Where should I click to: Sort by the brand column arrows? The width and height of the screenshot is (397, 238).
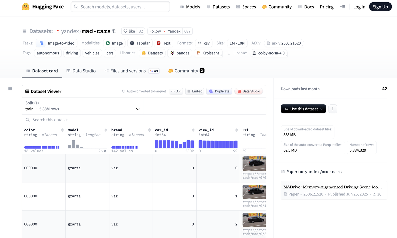(150, 130)
